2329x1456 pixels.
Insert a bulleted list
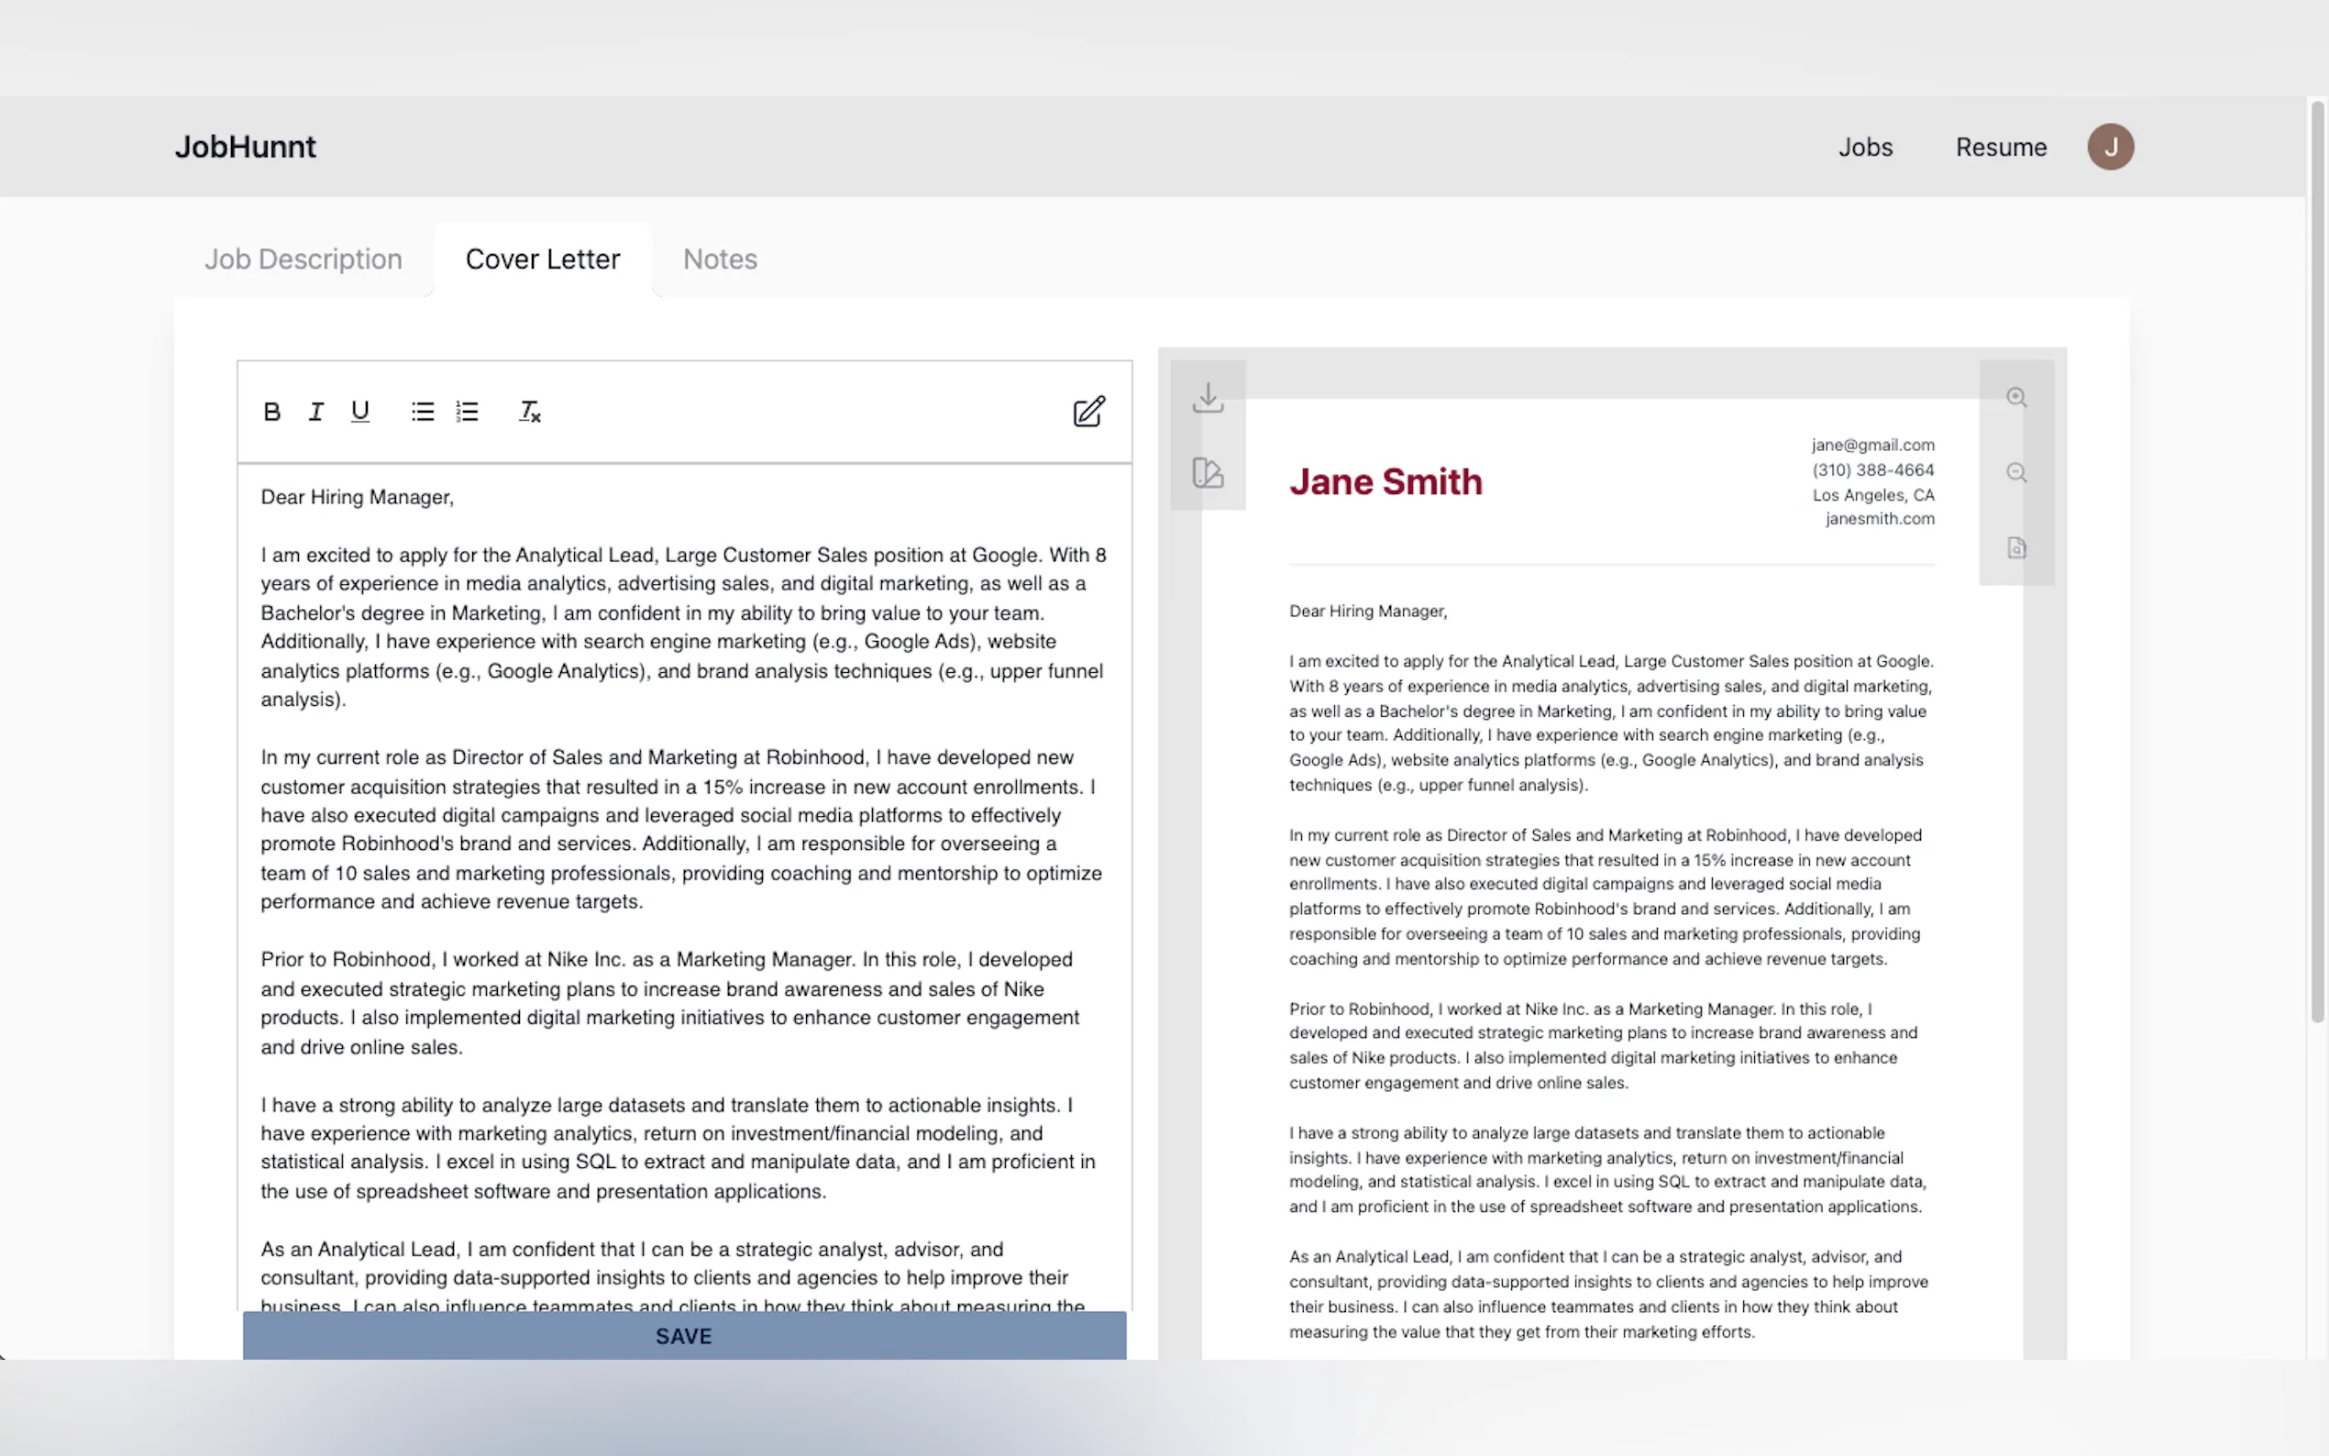click(423, 413)
